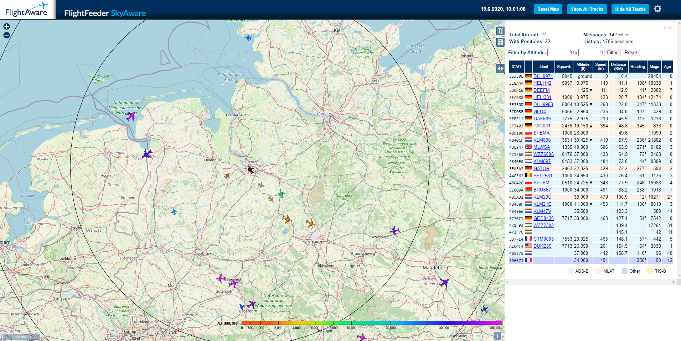Sort the table by Squawk column
The width and height of the screenshot is (681, 341).
[564, 67]
